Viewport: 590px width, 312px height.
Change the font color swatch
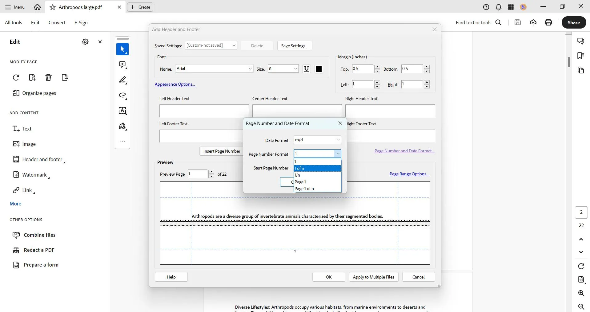(x=319, y=69)
